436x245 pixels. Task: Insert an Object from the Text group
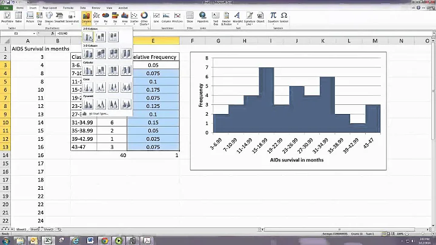click(x=260, y=17)
